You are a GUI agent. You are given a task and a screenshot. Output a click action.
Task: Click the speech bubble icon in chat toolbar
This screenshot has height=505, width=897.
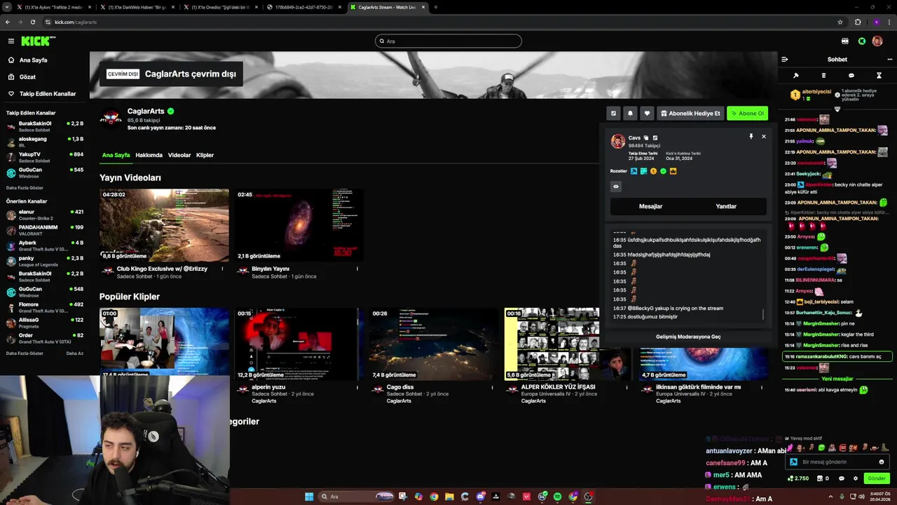(851, 75)
